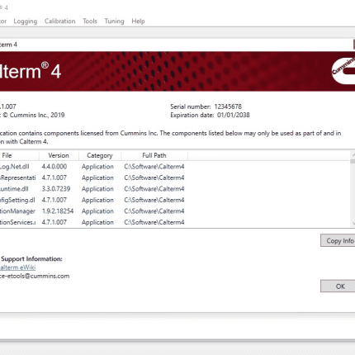Select the figSetting.dl row in list
The image size is (355, 355).
175,200
